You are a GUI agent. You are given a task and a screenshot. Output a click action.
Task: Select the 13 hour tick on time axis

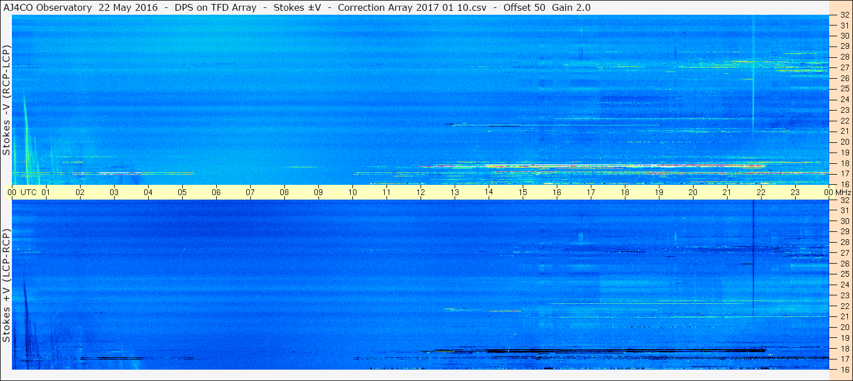click(x=455, y=192)
